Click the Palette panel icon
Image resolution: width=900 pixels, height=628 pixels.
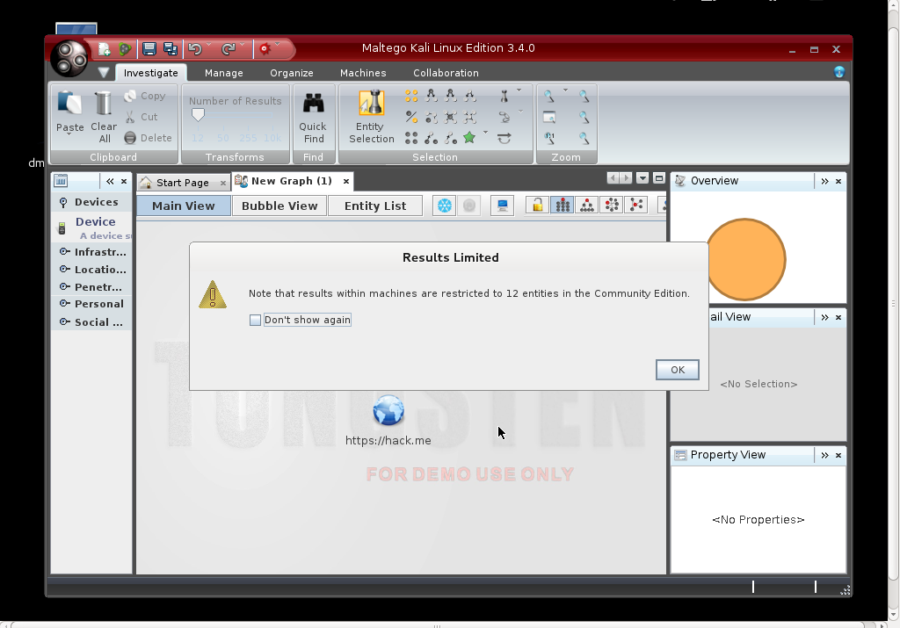[x=61, y=181]
